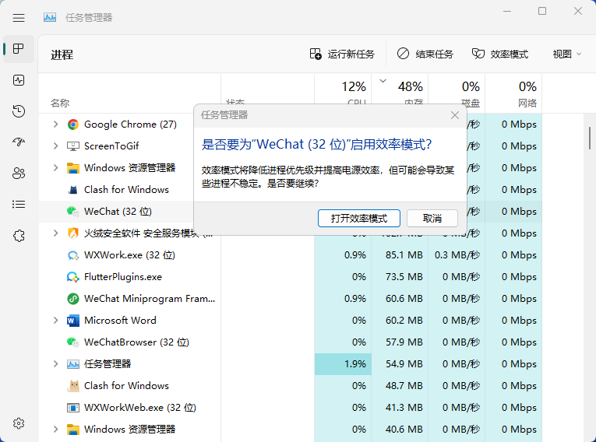The height and width of the screenshot is (442, 596).
Task: Click the WeChatBrowser (32 位) icon
Action: pos(73,342)
